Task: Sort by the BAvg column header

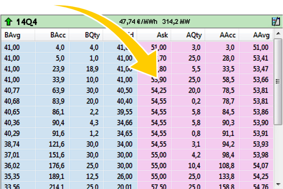Action: click(x=12, y=35)
